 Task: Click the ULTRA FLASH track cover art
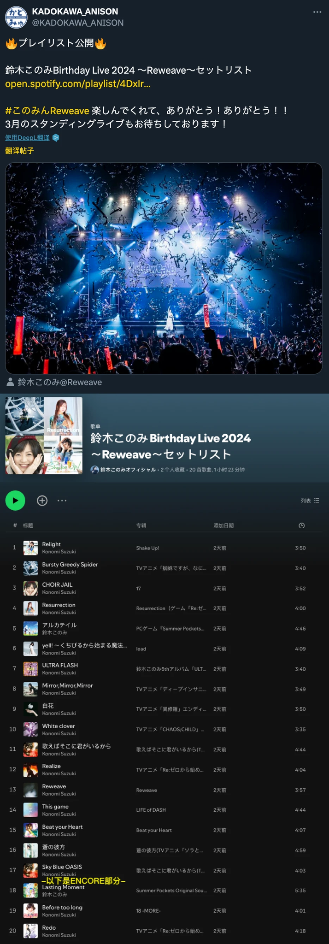click(x=30, y=669)
